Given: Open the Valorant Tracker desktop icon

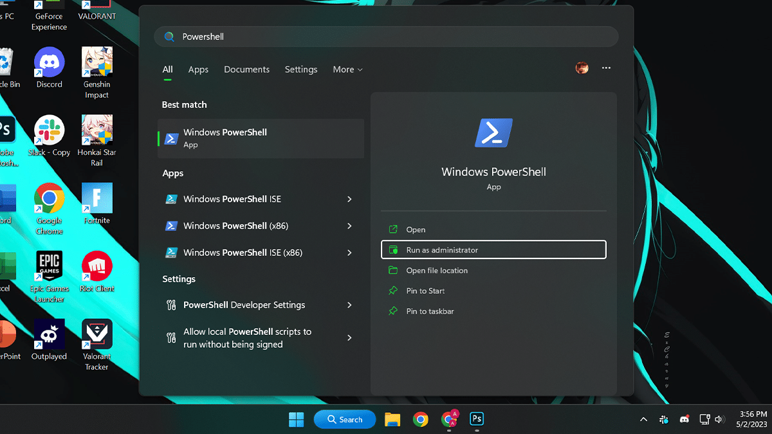Looking at the screenshot, I should click(97, 335).
